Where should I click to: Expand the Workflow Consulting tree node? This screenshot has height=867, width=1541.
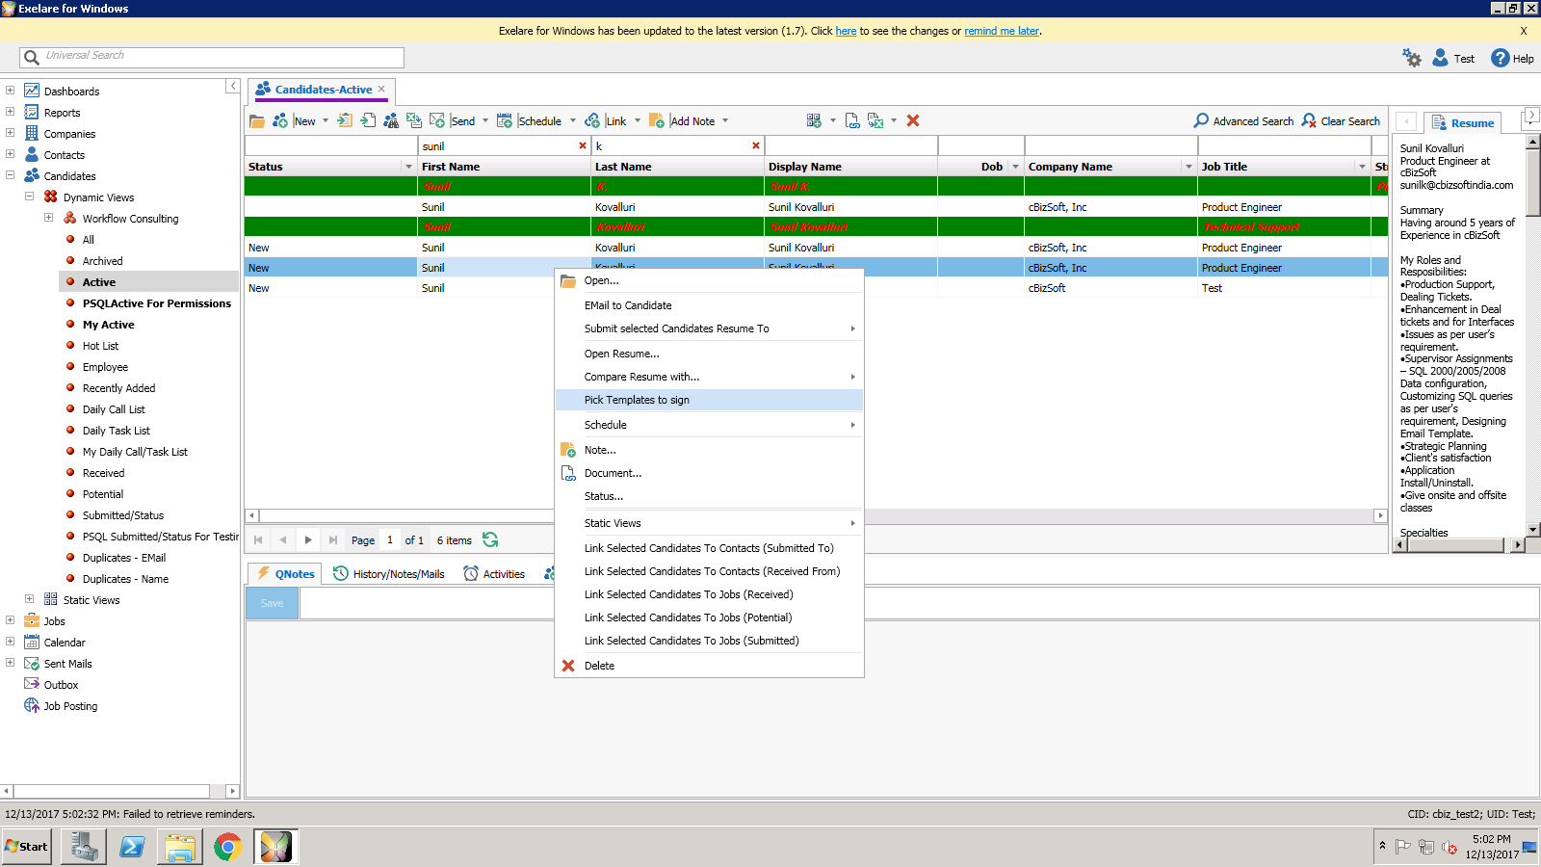pos(48,218)
